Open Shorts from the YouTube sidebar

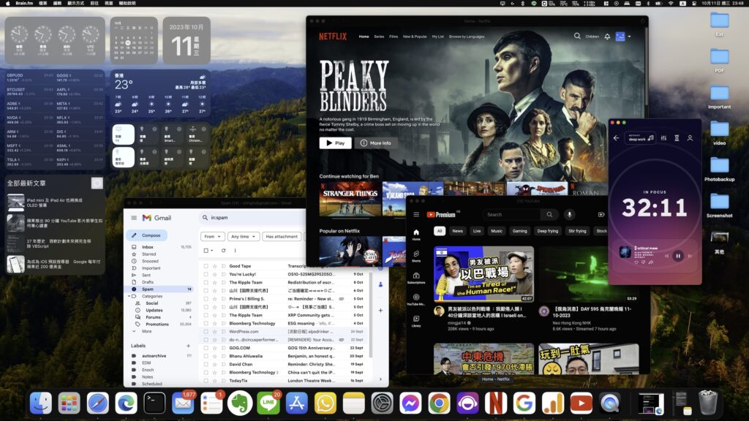(416, 254)
